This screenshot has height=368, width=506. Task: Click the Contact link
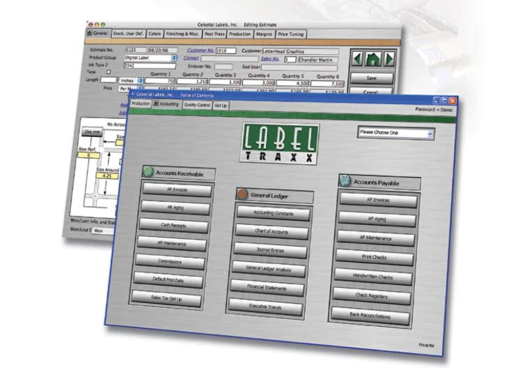(191, 58)
